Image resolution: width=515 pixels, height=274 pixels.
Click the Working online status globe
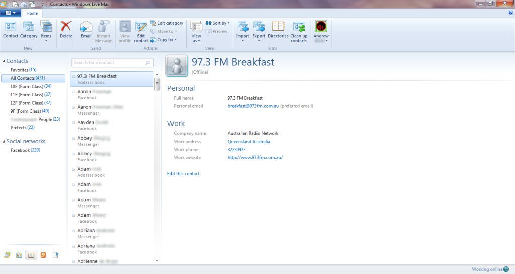[506, 269]
